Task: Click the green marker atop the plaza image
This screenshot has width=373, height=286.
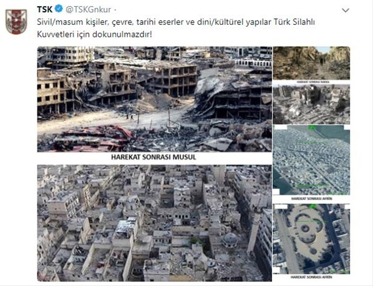Action: [311, 206]
